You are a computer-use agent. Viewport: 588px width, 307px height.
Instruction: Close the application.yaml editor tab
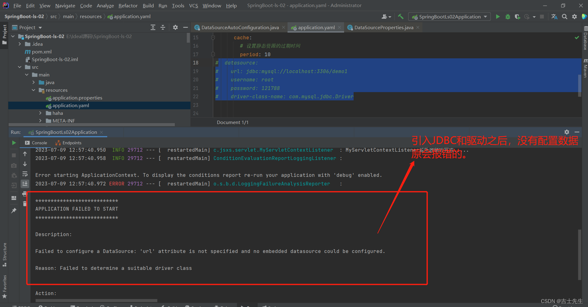339,27
